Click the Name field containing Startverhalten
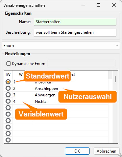This screenshot has width=122, height=157. [75, 22]
